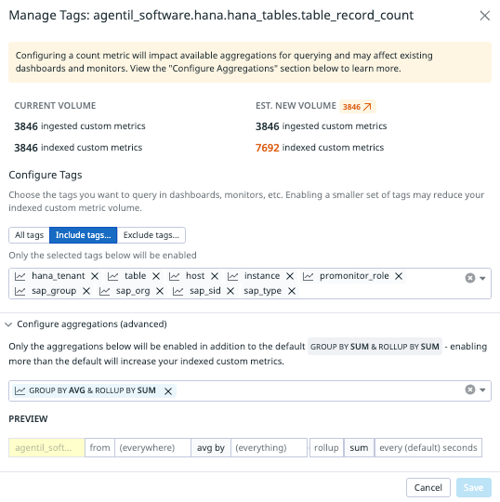500x502 pixels.
Task: Remove the host tag
Action: (215, 276)
